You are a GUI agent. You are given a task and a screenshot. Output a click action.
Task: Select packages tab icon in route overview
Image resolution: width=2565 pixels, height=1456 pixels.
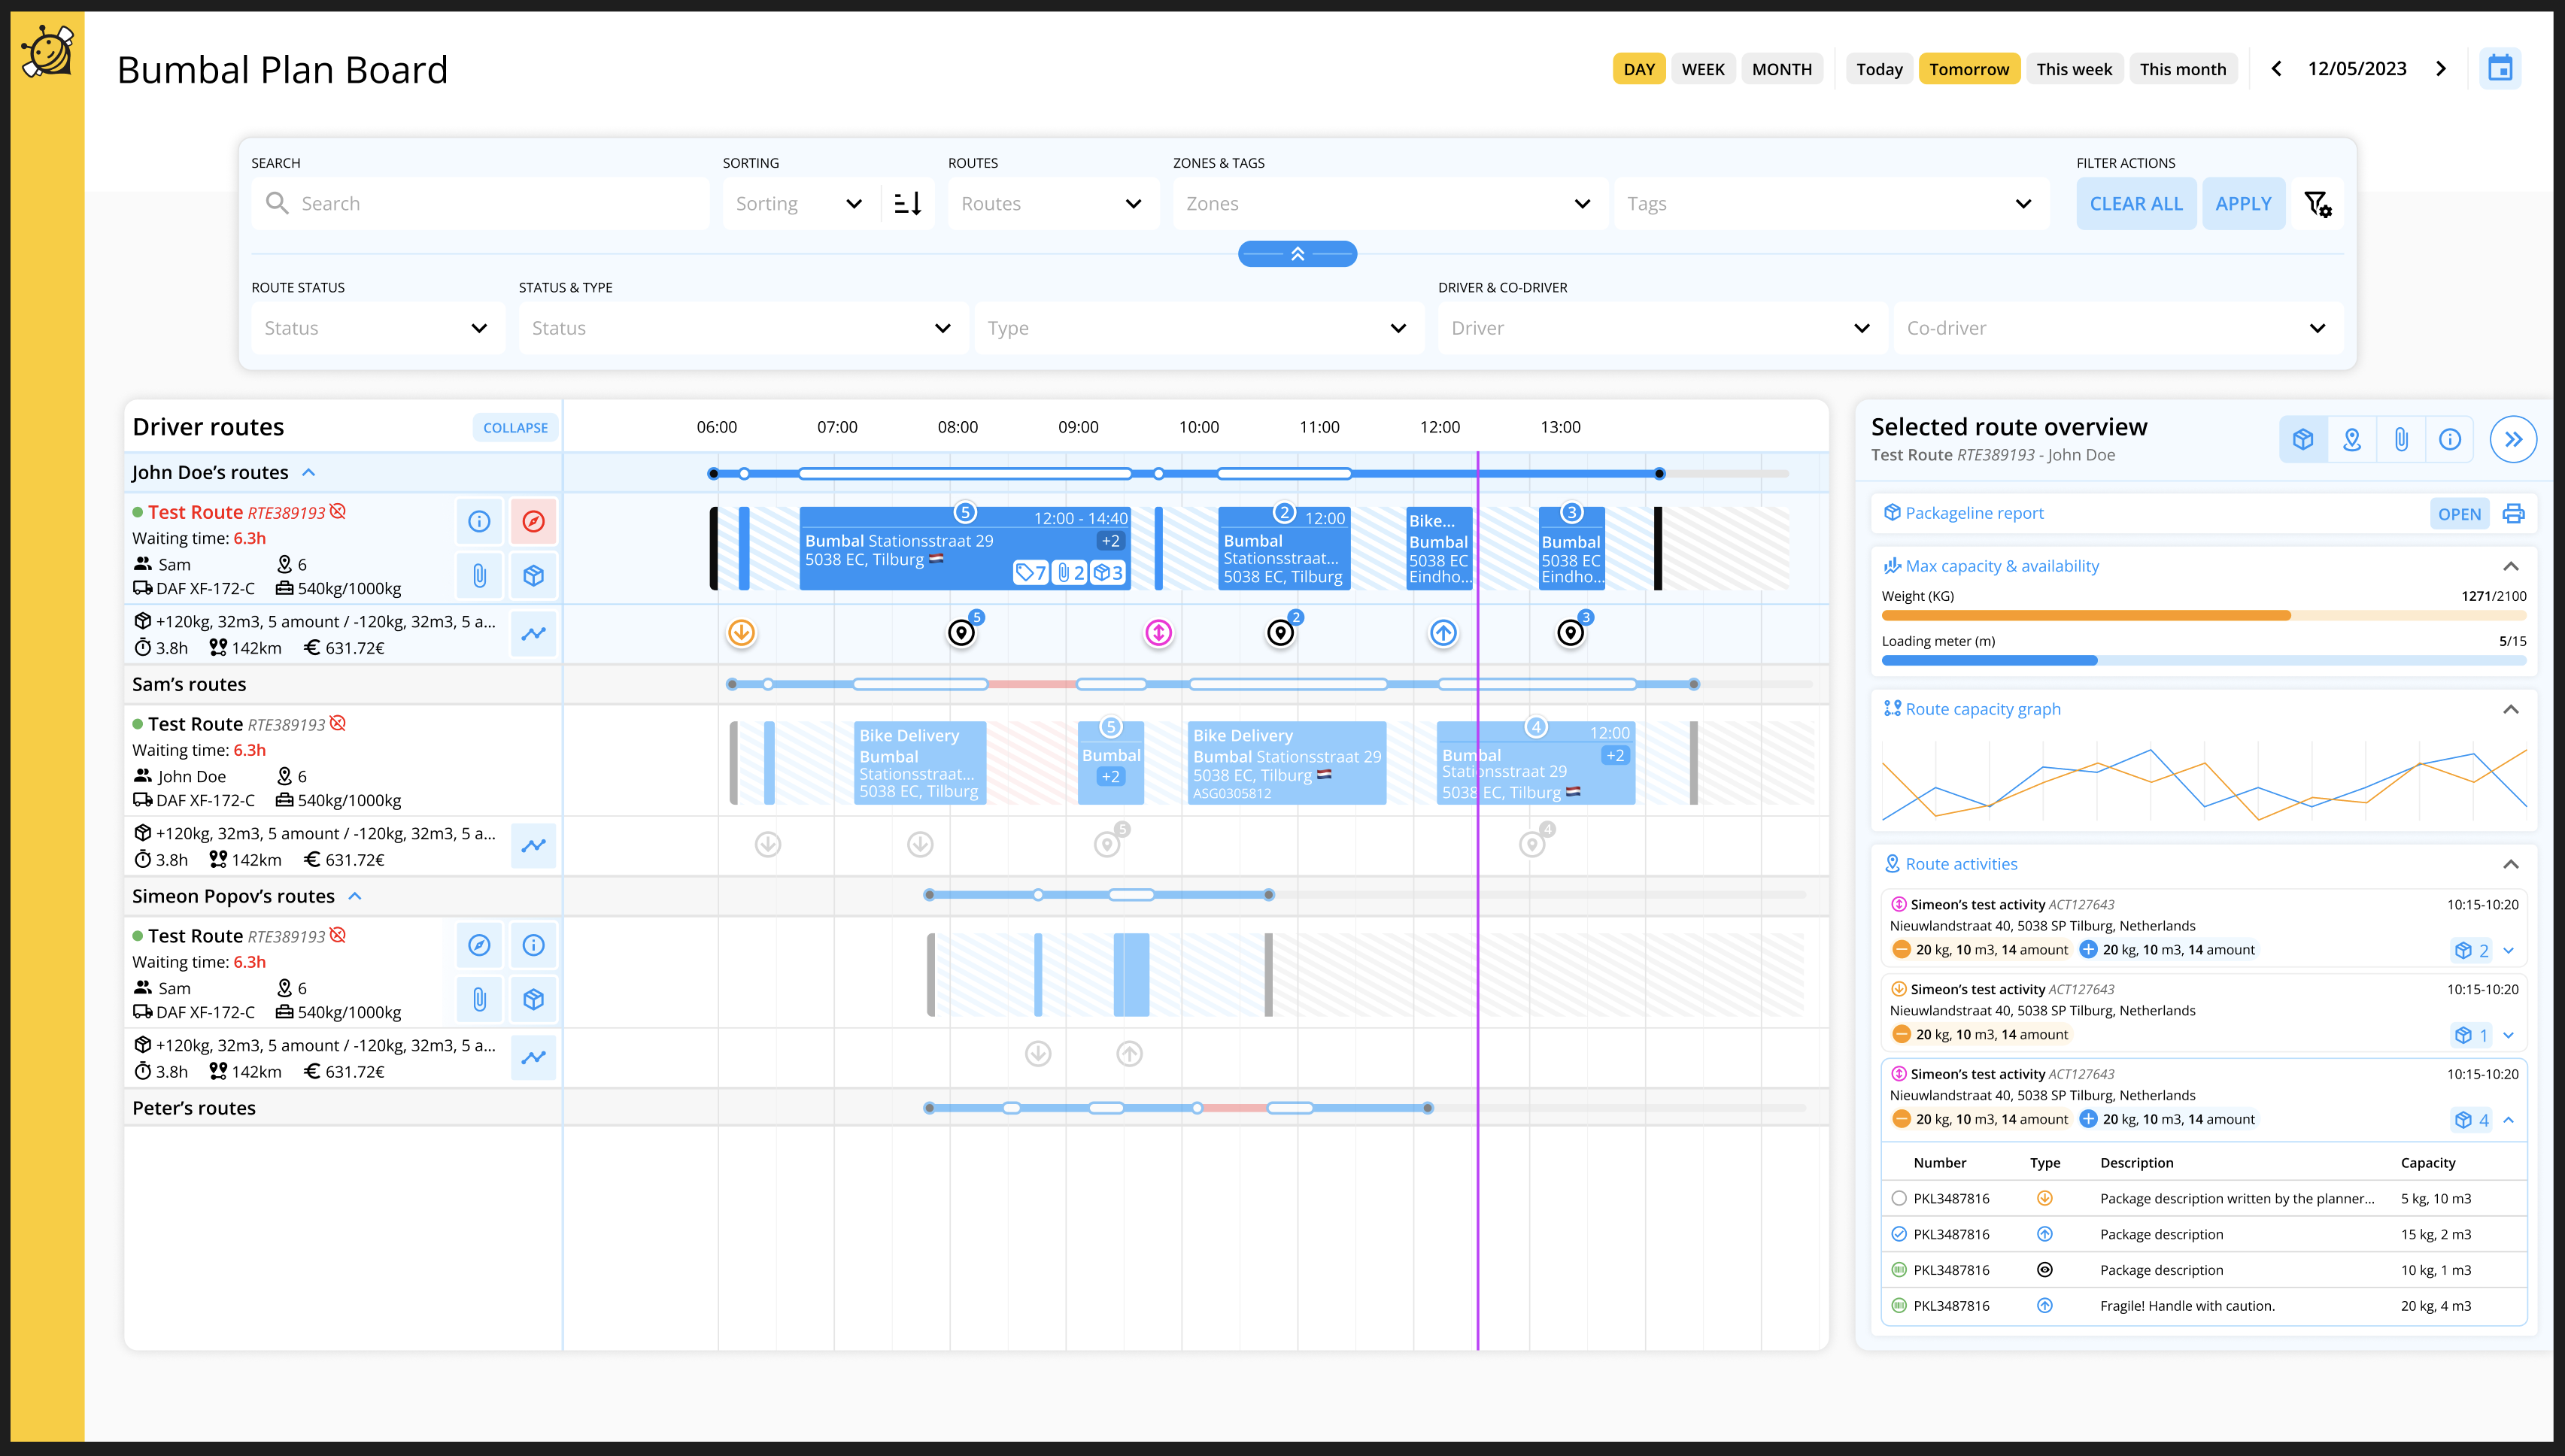point(2303,439)
